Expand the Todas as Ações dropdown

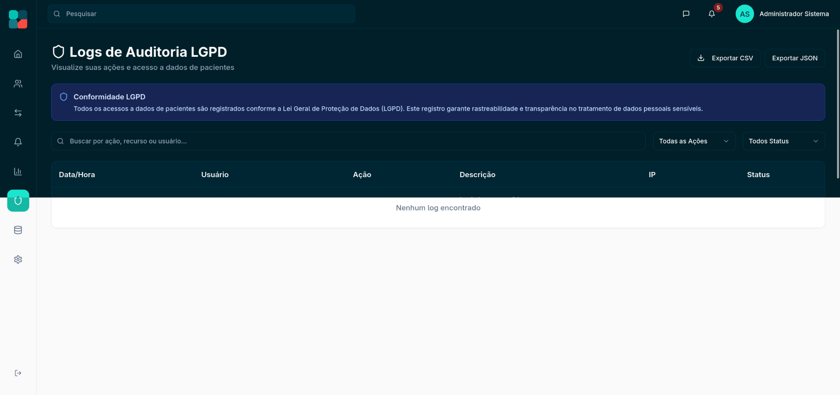click(x=694, y=141)
